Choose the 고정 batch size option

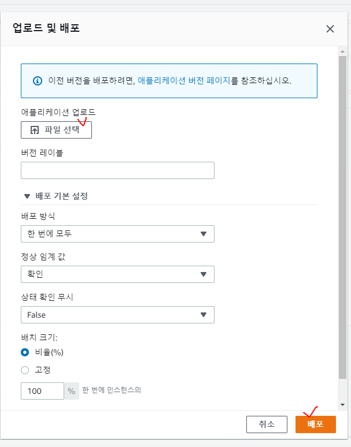point(25,370)
